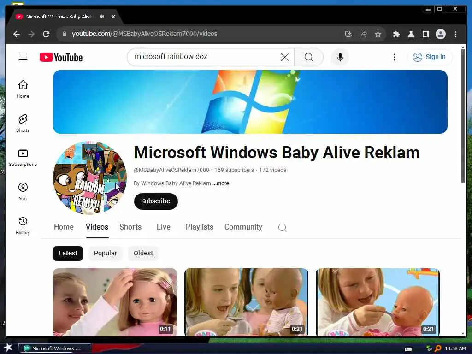Clear the search box text
The image size is (472, 354).
click(x=285, y=57)
